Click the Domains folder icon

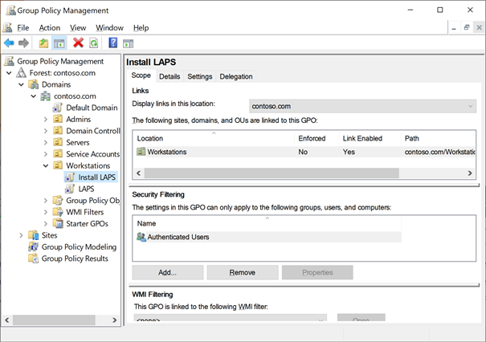[x=33, y=84]
